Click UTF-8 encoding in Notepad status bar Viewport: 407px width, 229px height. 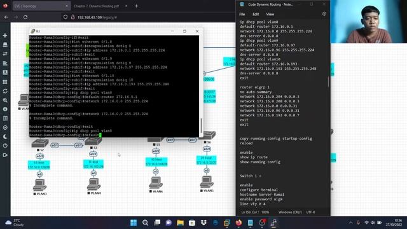click(x=310, y=212)
